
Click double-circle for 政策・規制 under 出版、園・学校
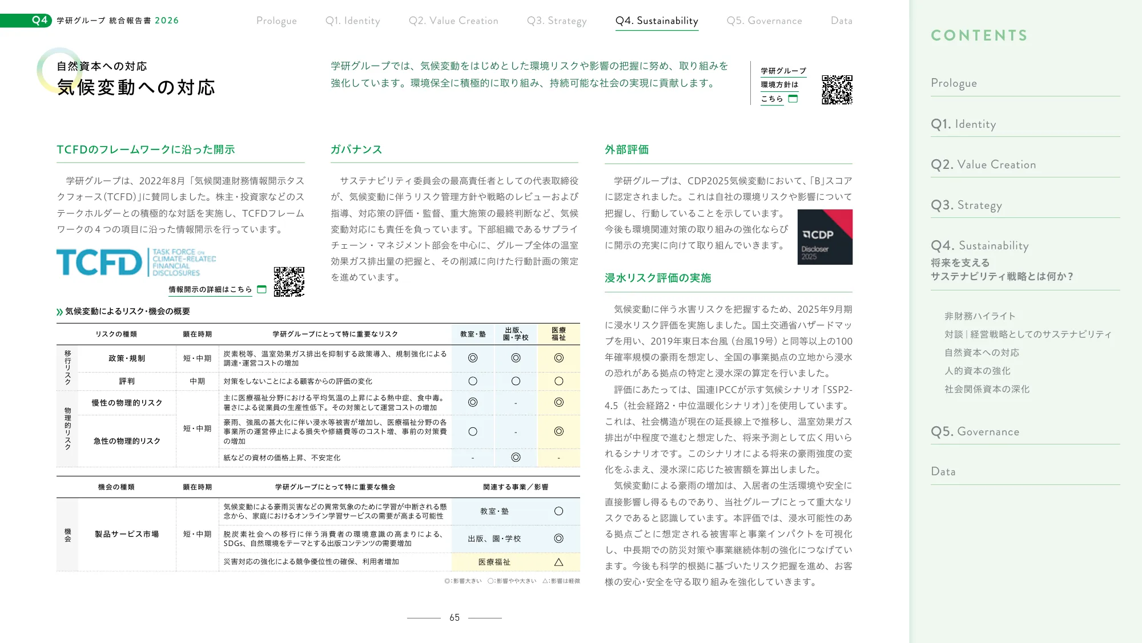(516, 358)
